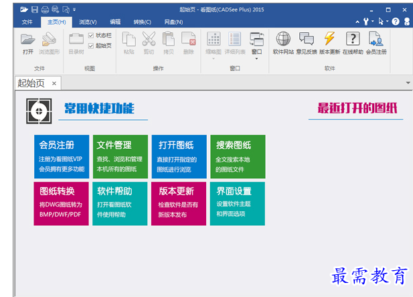Image resolution: width=413 pixels, height=297 pixels.
Task: Click the user profile icon at top right
Action: (x=407, y=21)
